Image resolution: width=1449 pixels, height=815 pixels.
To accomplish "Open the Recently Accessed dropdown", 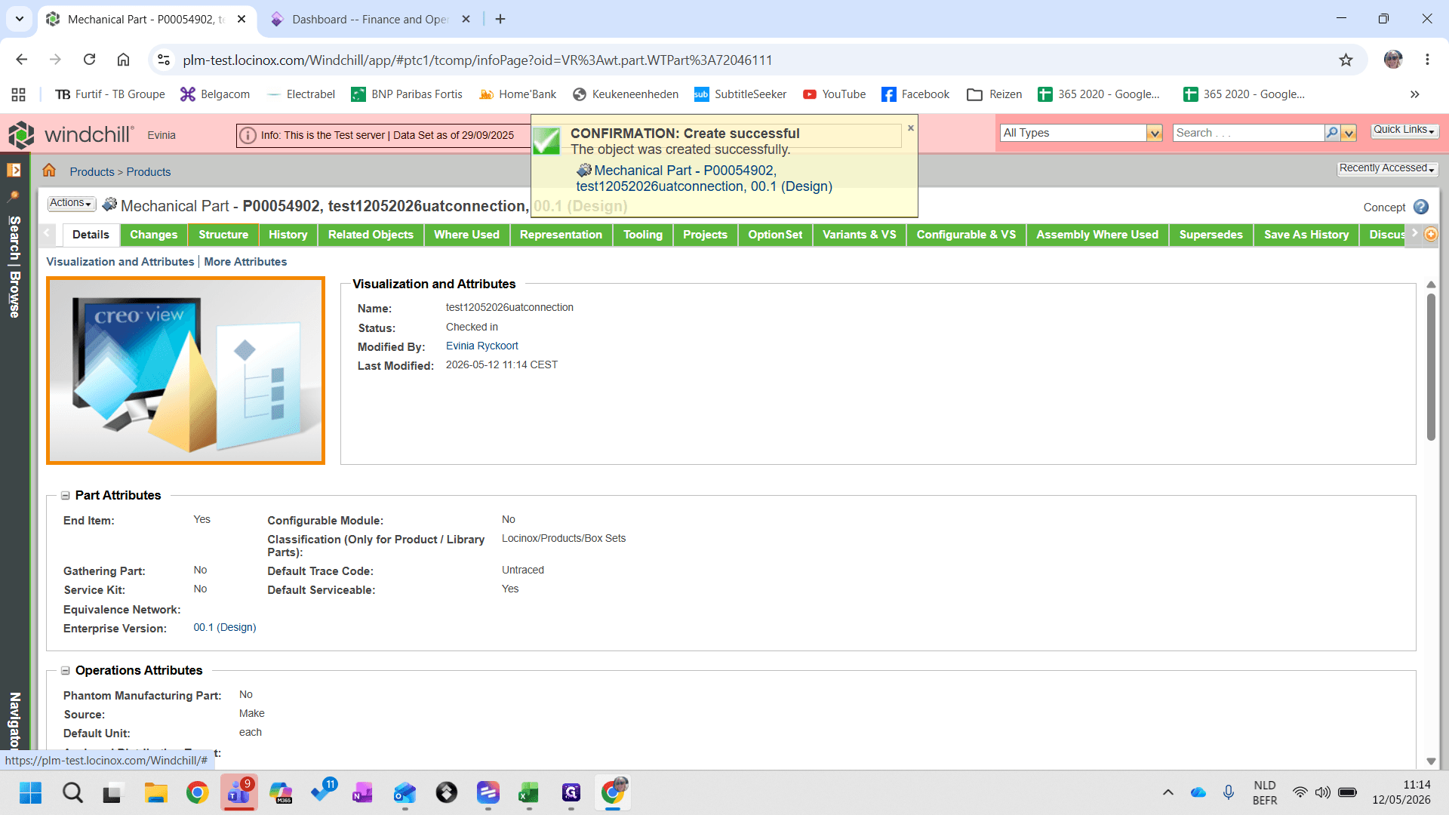I will [1387, 168].
